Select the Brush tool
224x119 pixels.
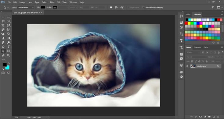[9, 30]
